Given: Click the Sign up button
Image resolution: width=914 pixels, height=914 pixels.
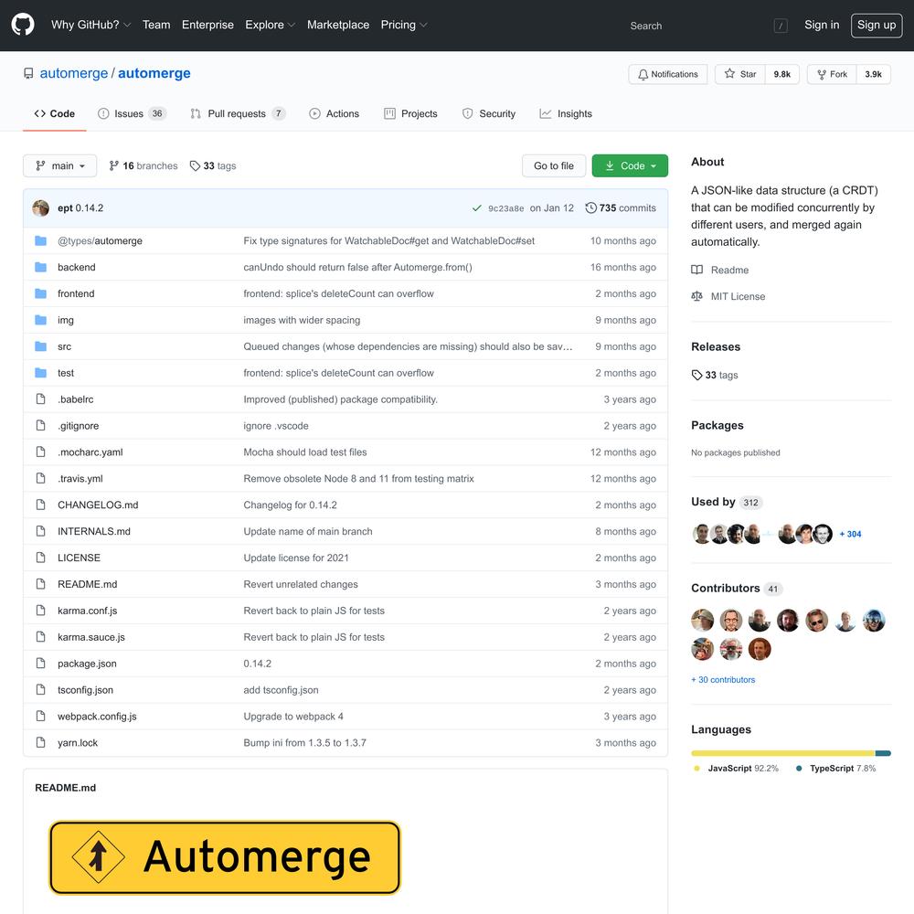Looking at the screenshot, I should [877, 25].
